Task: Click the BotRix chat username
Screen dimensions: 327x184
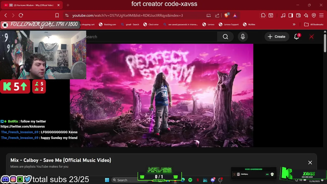Action: 13,121
